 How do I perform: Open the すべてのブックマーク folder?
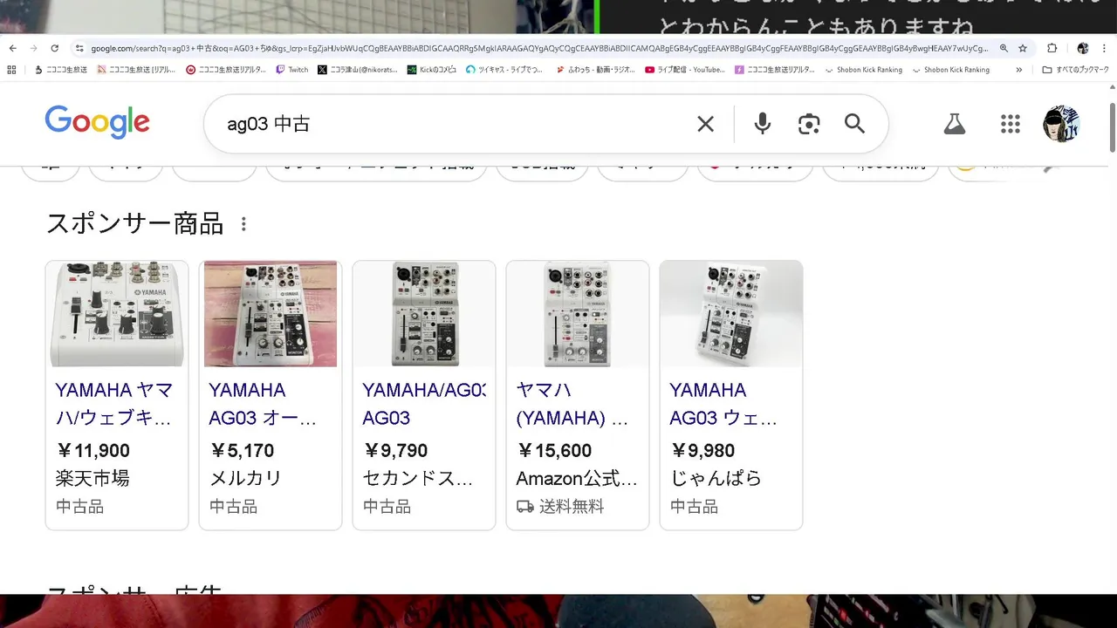1075,70
